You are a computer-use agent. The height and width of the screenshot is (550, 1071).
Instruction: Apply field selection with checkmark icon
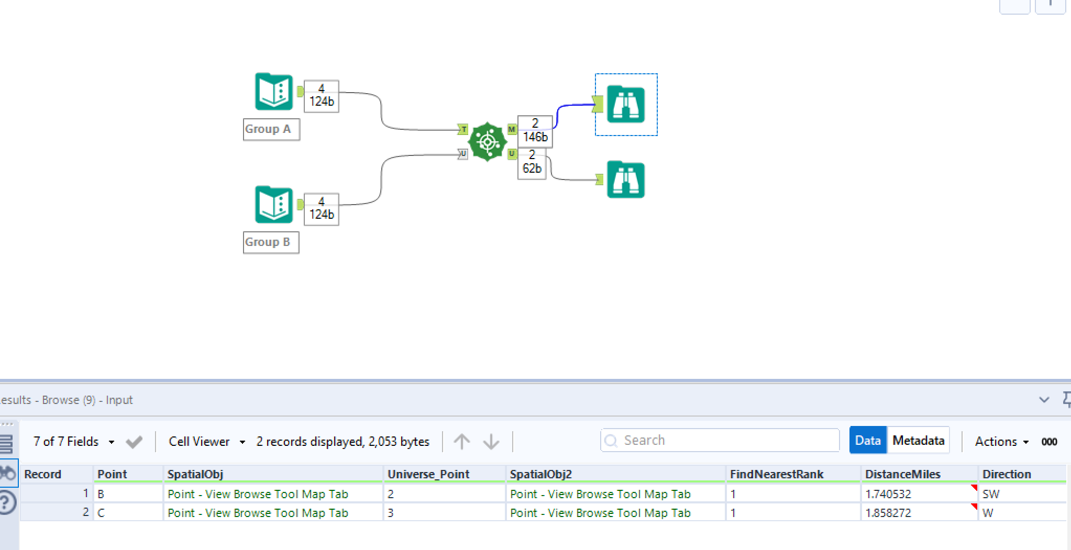pyautogui.click(x=134, y=442)
